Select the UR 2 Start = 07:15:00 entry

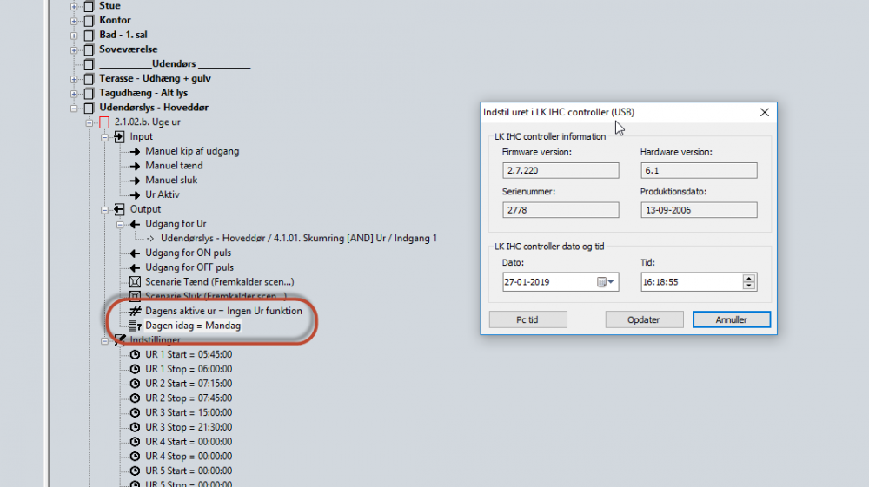coord(188,384)
